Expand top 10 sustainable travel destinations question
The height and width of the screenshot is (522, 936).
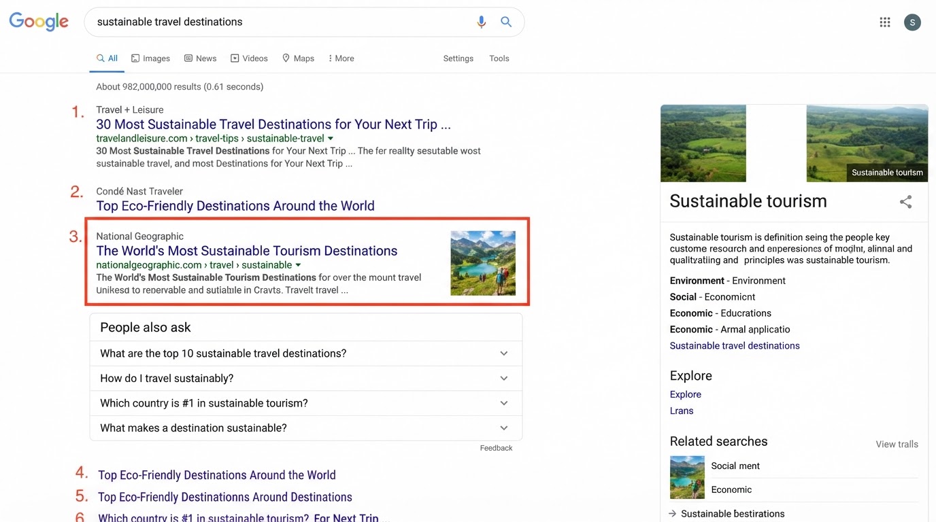pos(306,353)
